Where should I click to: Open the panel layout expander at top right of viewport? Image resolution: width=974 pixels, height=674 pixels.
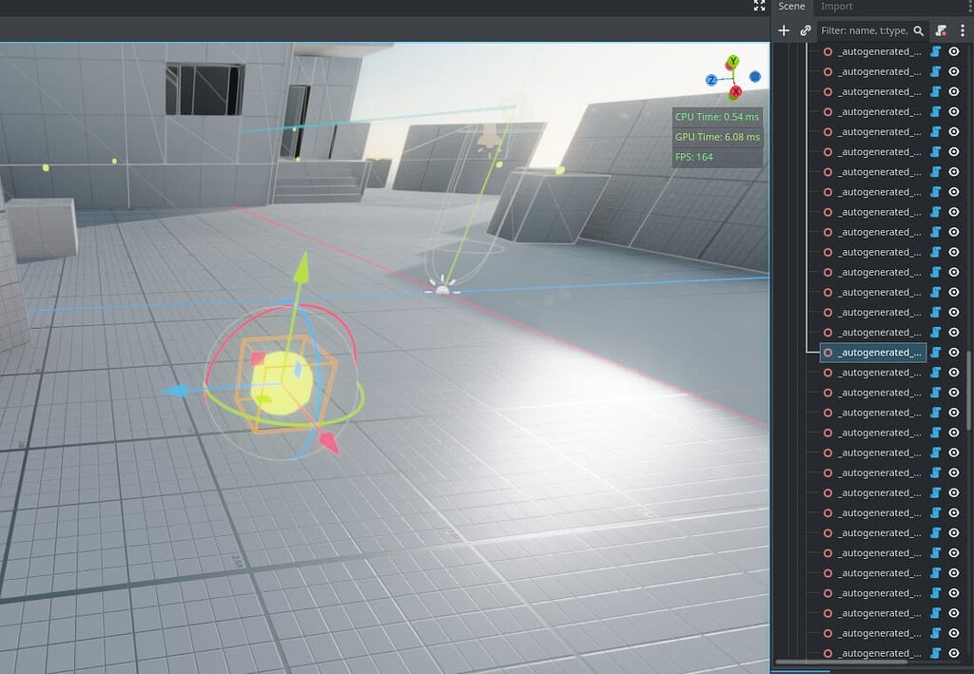(x=758, y=7)
